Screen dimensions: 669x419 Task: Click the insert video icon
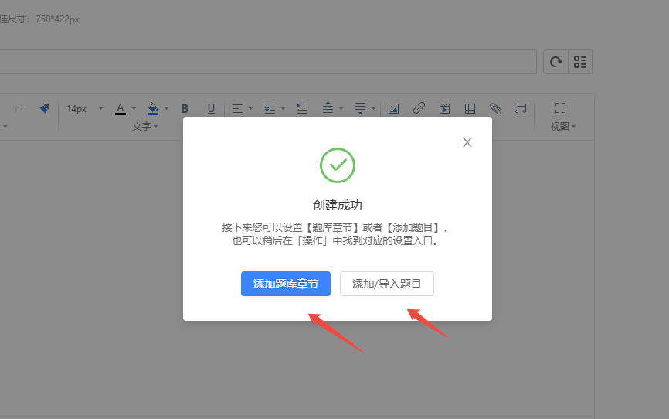(x=444, y=108)
